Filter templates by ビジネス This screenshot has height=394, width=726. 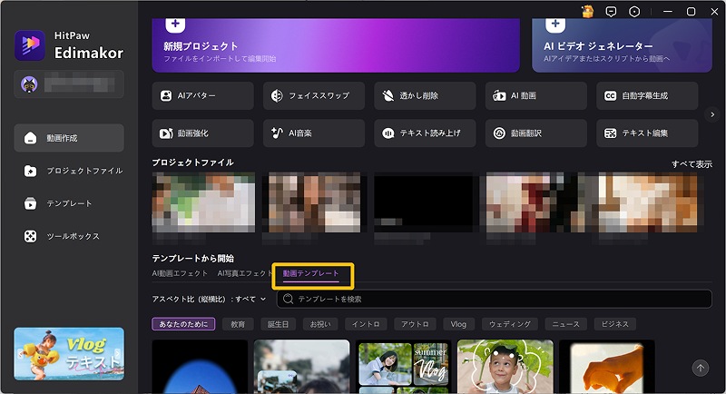pyautogui.click(x=615, y=324)
